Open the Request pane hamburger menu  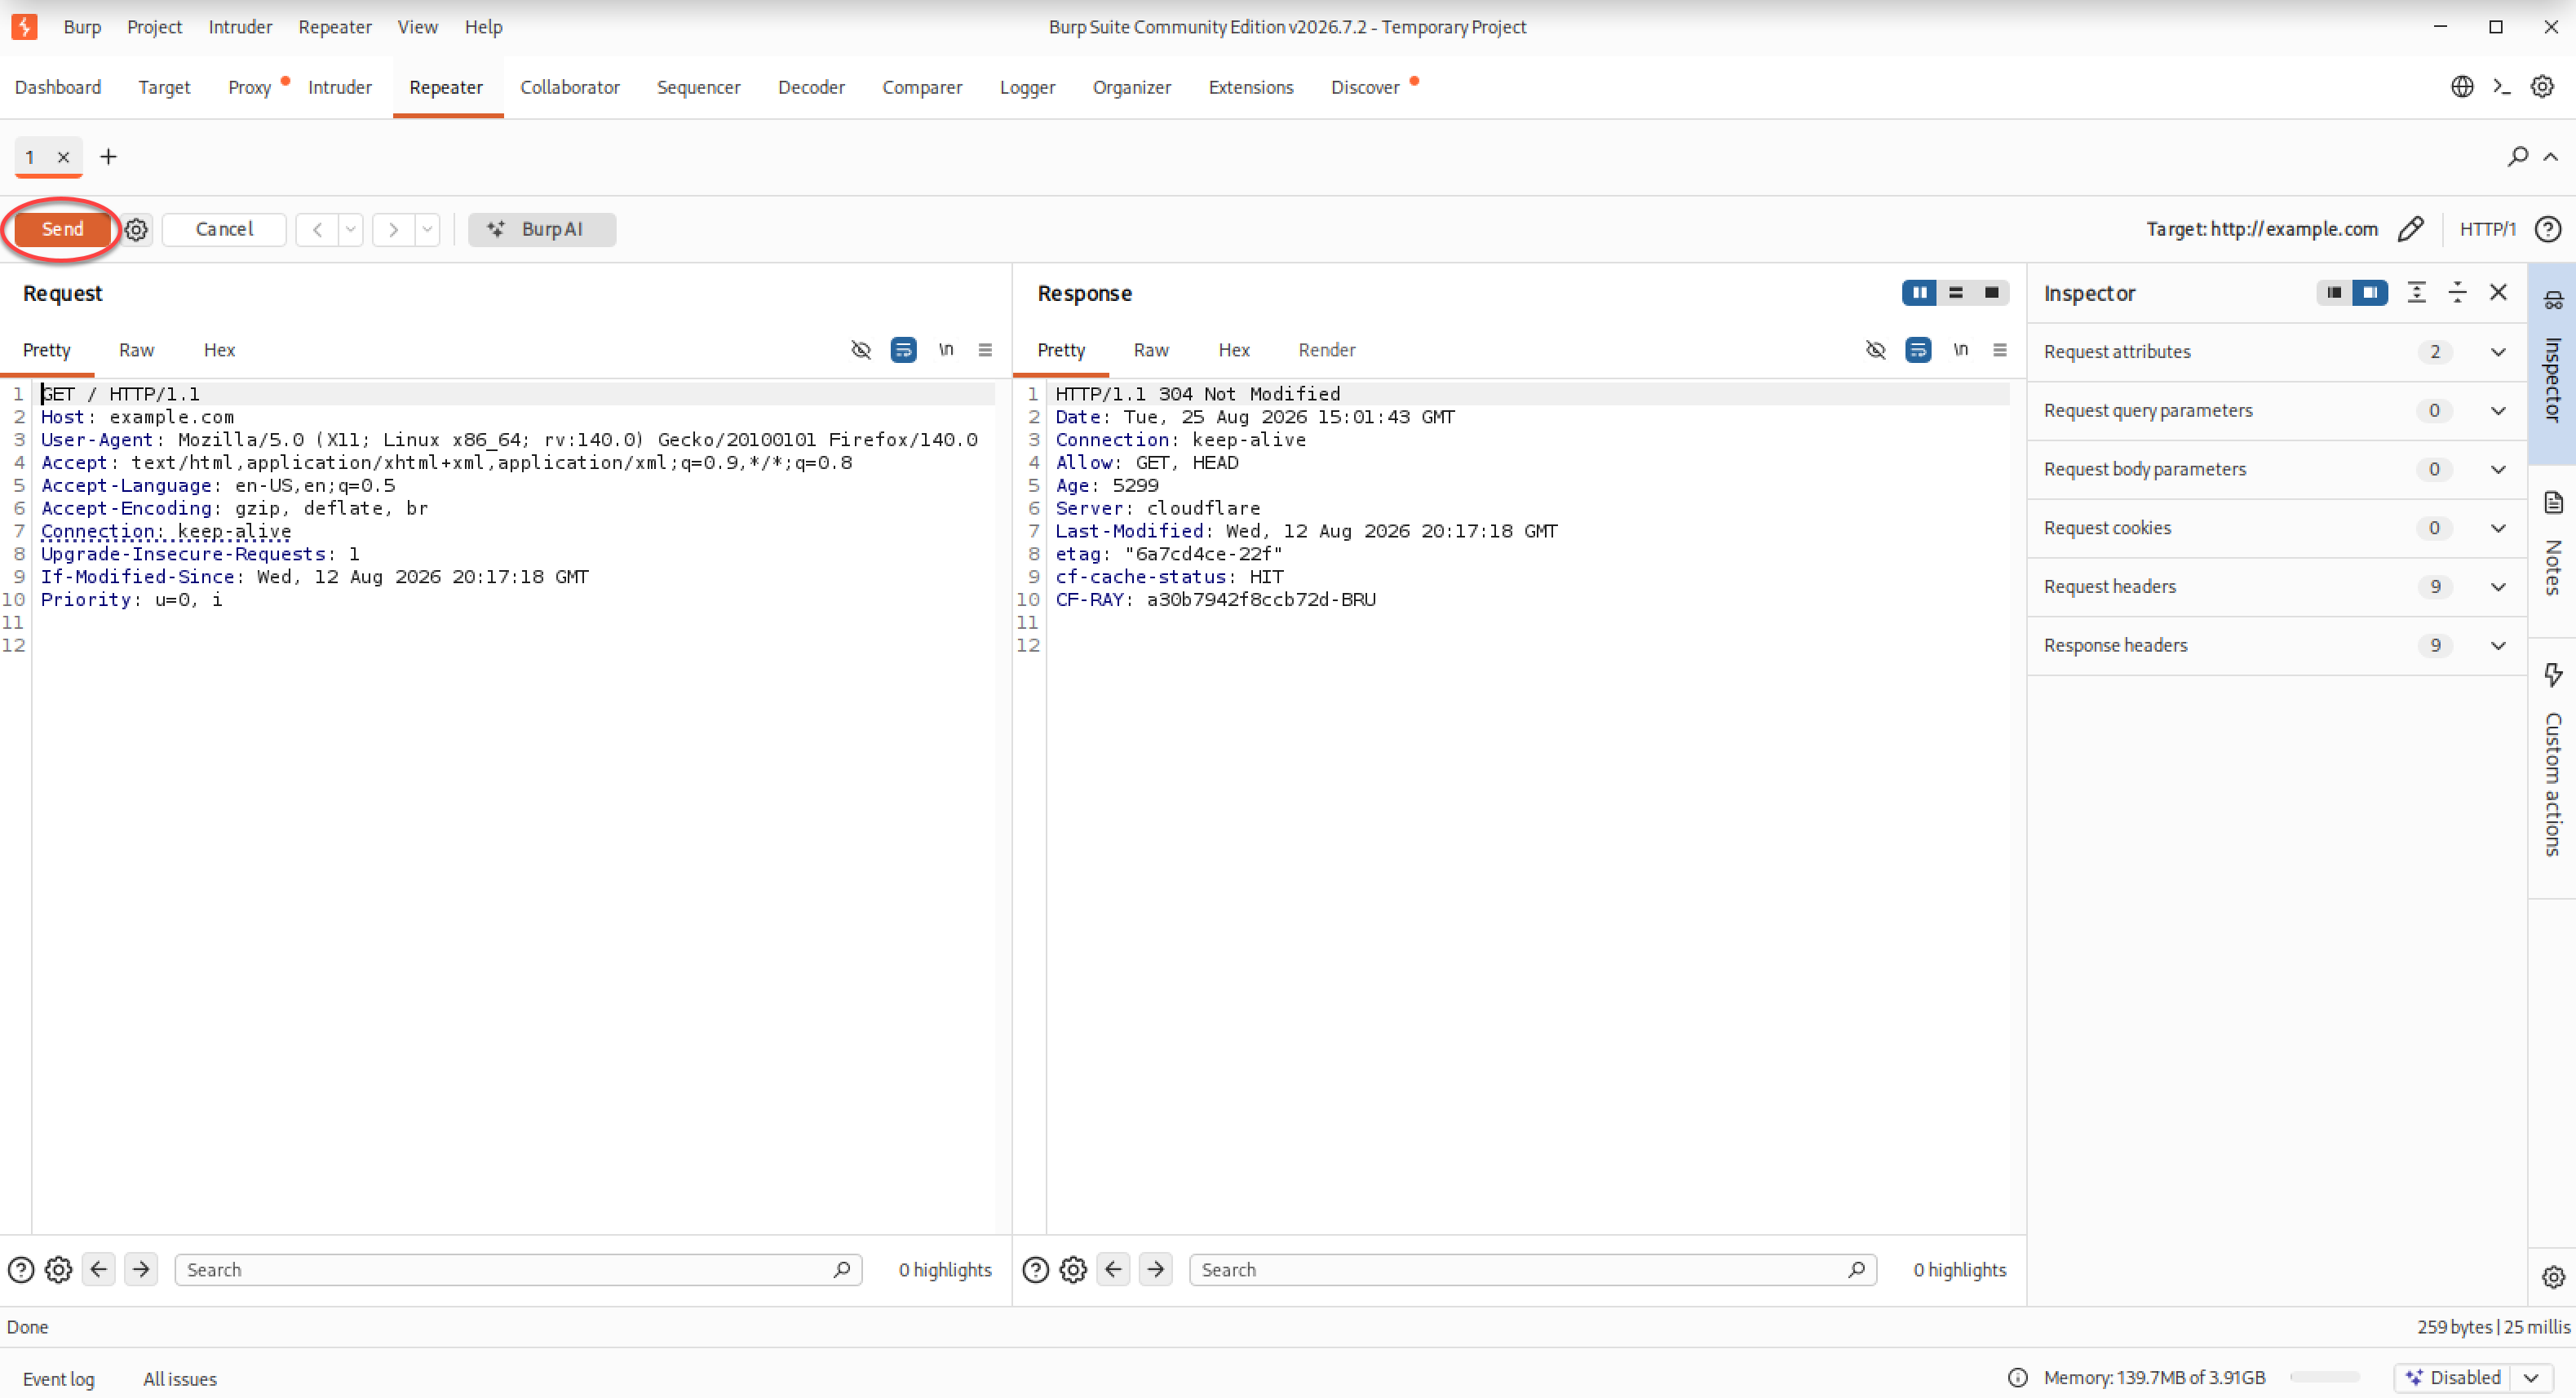pyautogui.click(x=985, y=350)
